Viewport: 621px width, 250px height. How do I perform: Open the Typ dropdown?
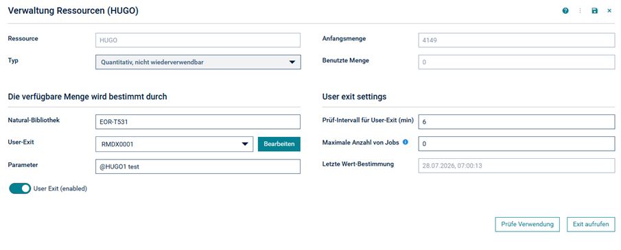[x=198, y=62]
